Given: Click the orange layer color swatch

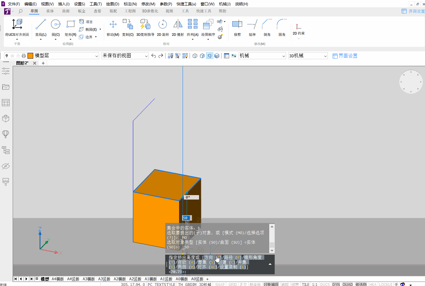Looking at the screenshot, I should coord(30,56).
